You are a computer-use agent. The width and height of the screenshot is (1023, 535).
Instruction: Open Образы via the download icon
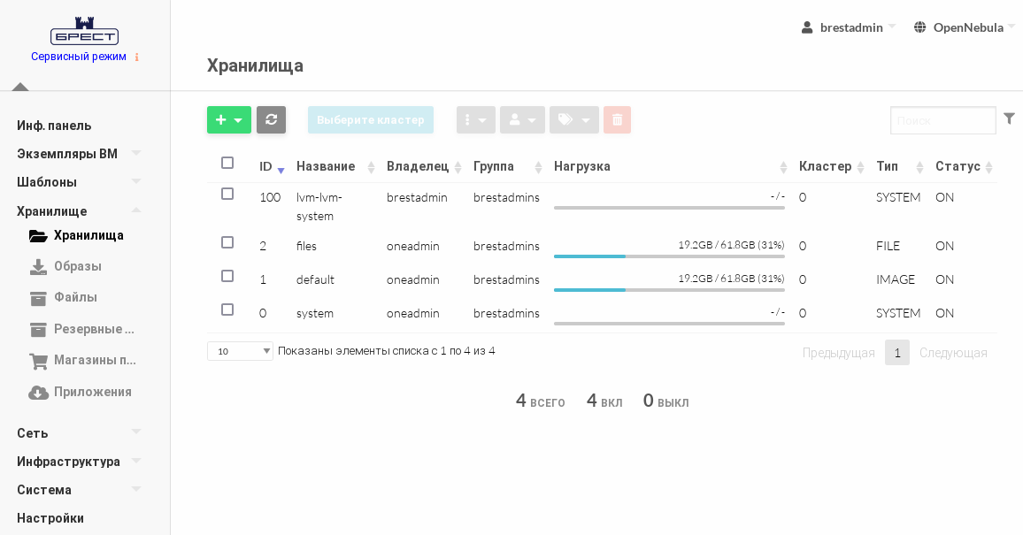pos(39,266)
